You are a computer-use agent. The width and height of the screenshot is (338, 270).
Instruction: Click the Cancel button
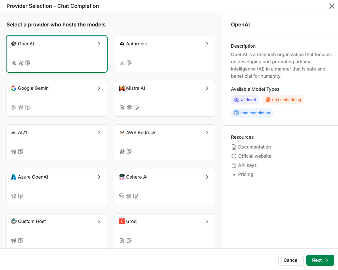291,260
